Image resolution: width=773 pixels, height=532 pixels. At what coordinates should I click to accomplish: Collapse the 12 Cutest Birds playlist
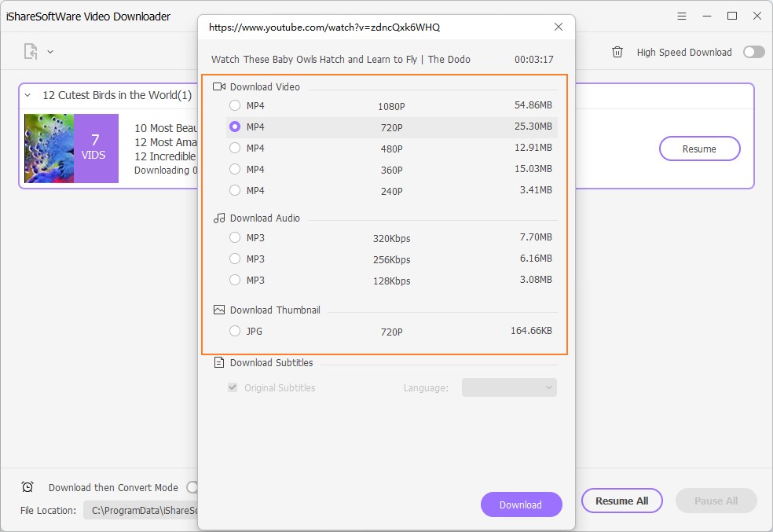point(27,95)
